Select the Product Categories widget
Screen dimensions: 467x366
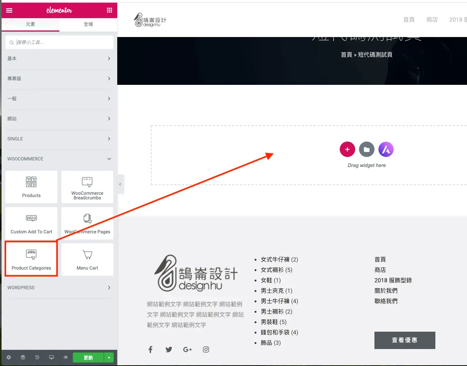tap(31, 260)
